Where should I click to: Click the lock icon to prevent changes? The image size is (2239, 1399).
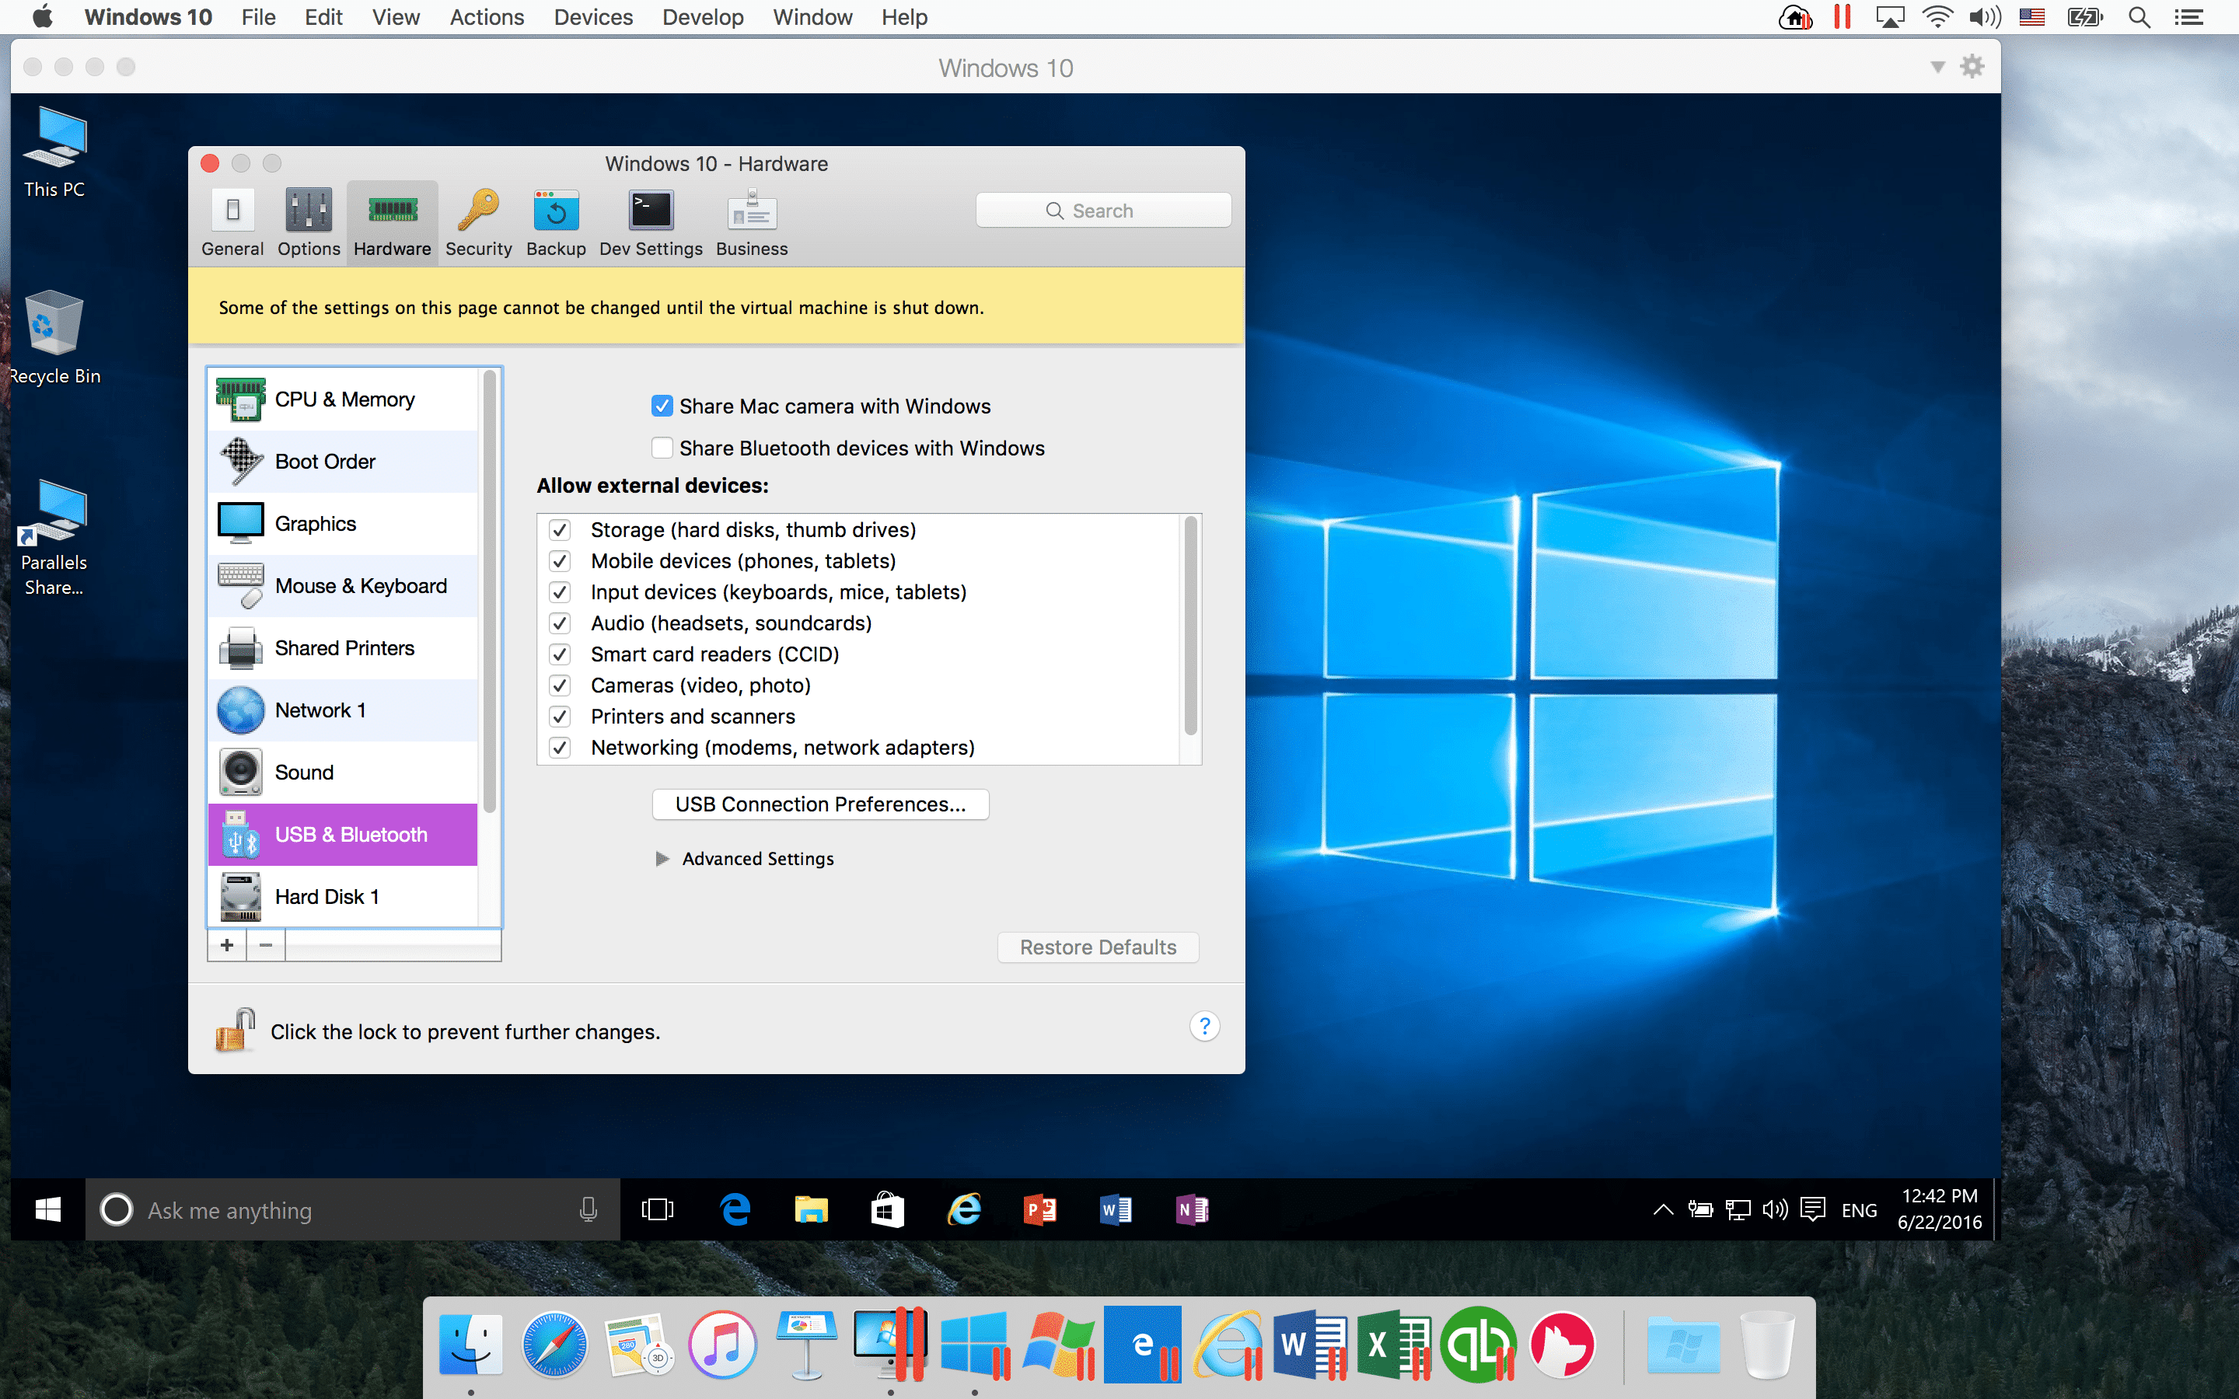tap(235, 1030)
